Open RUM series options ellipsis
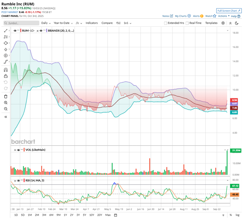 [18, 30]
